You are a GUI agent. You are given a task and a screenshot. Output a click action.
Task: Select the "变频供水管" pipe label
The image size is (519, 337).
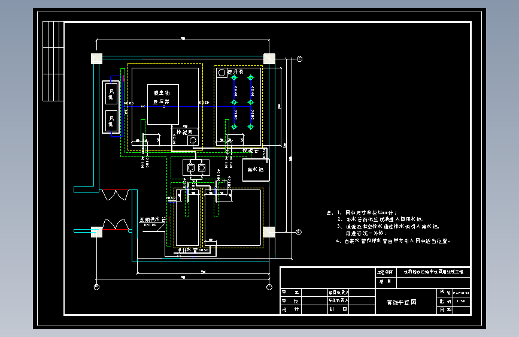(153, 219)
